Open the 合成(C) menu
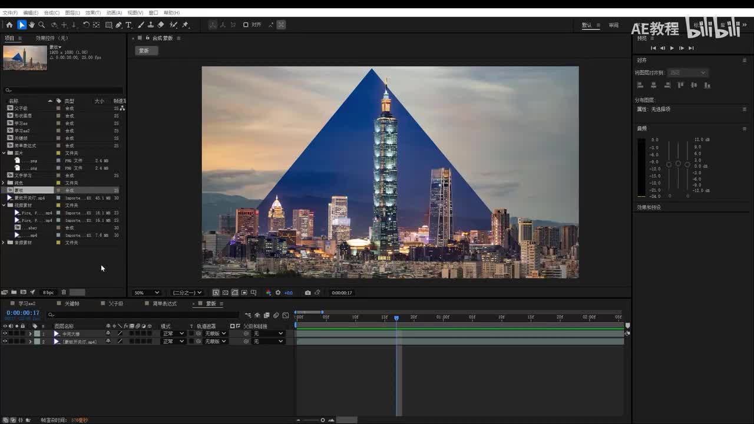754x424 pixels. coord(52,12)
